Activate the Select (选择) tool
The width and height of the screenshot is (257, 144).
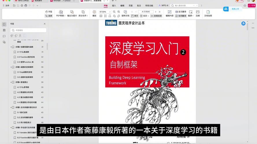[49, 16]
